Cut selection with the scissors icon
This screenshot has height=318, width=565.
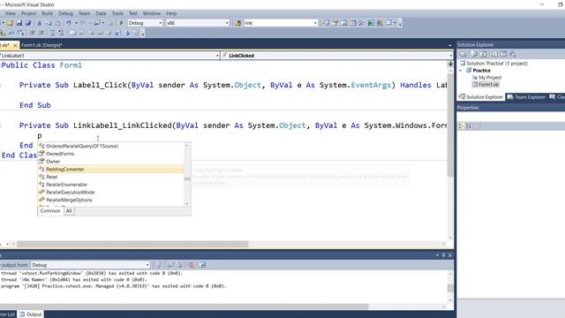pos(39,23)
